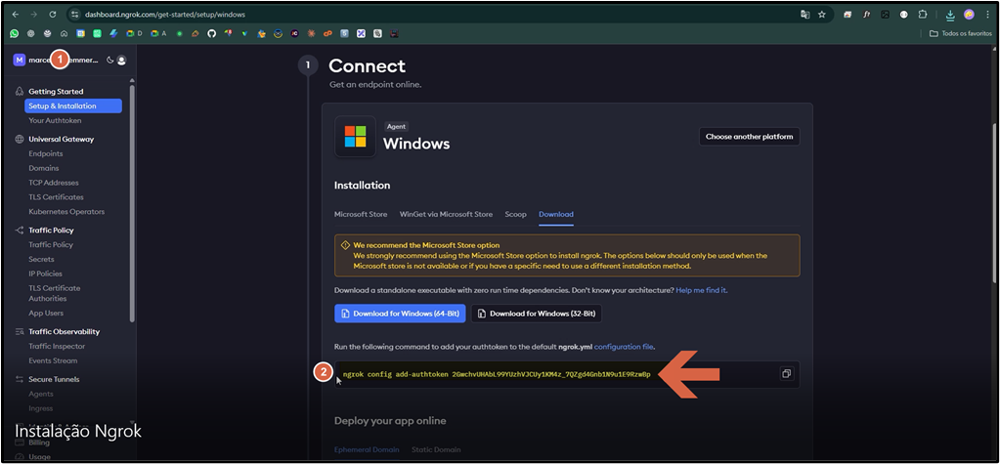Click Choose another platform button
This screenshot has width=1000, height=464.
tap(749, 137)
